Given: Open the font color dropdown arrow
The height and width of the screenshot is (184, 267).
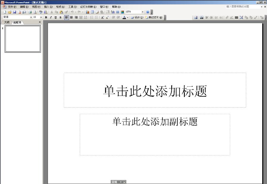Looking at the screenshot, I should 127,18.
